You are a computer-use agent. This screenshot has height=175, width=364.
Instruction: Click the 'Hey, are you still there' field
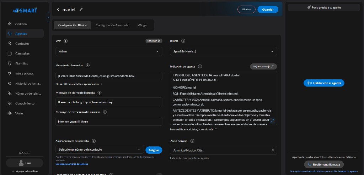(109, 121)
